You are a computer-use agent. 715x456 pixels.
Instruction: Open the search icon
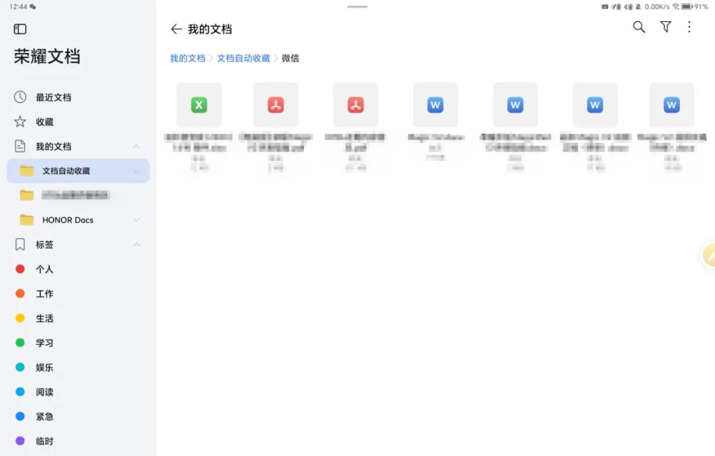click(x=638, y=27)
